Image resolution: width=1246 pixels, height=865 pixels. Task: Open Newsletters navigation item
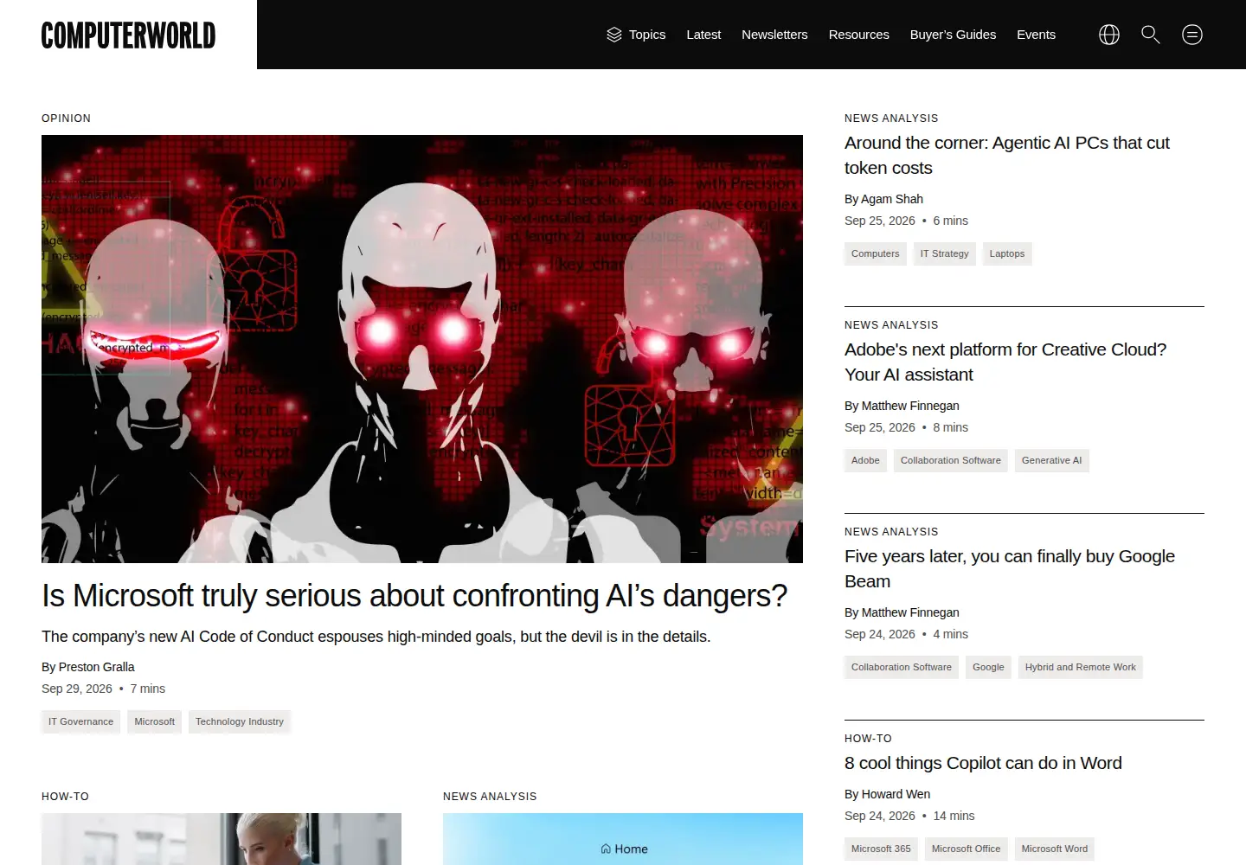(x=774, y=35)
